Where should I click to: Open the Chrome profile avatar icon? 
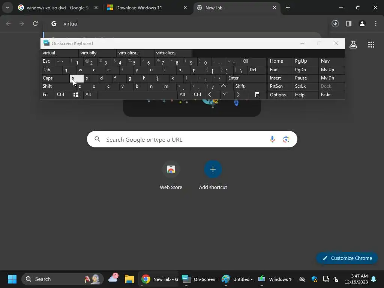click(x=362, y=24)
